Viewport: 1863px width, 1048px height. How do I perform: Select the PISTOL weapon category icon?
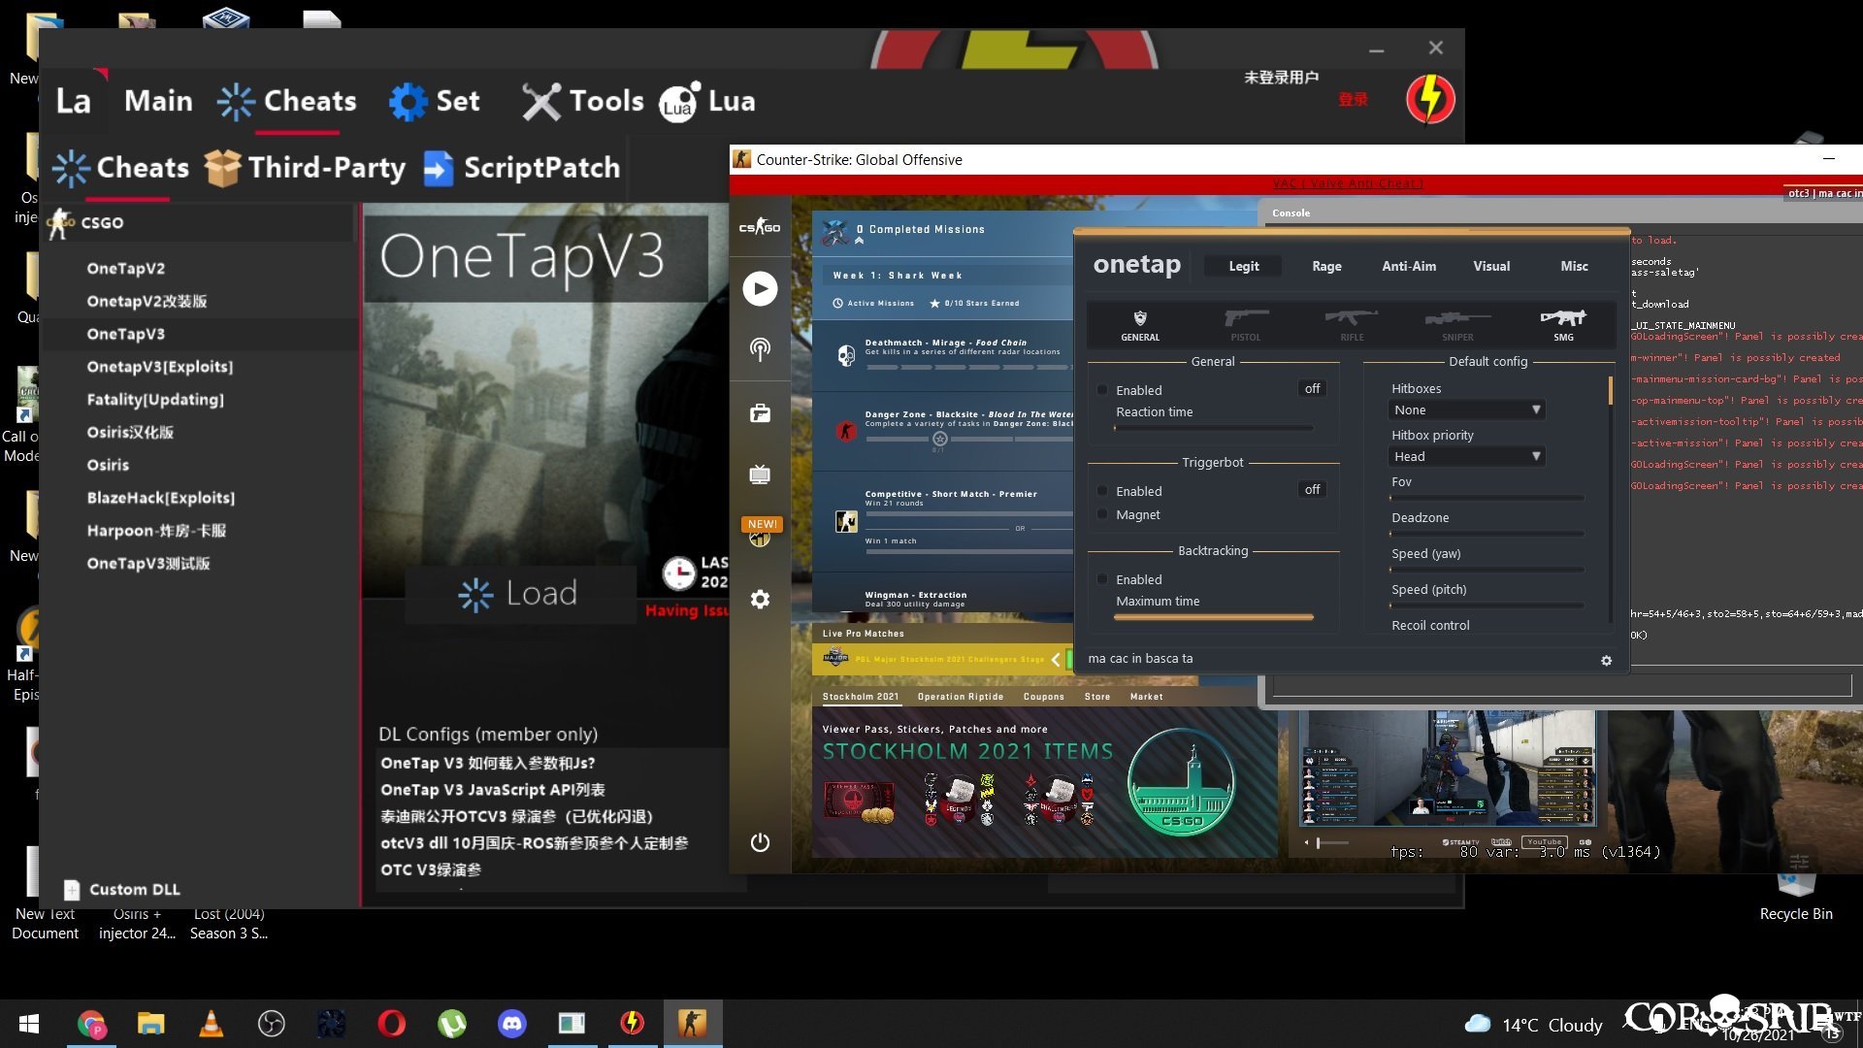1246,325
